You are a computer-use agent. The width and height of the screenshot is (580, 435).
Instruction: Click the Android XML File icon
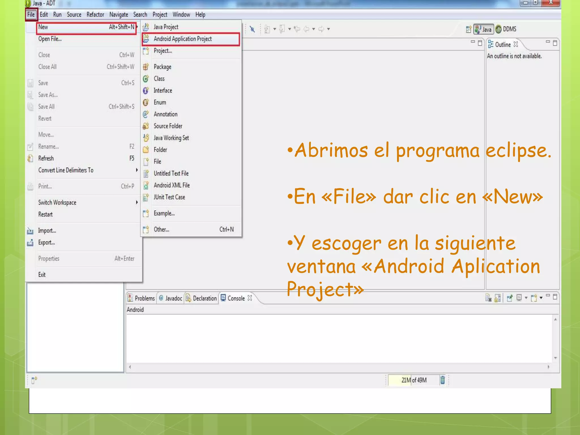coord(146,185)
